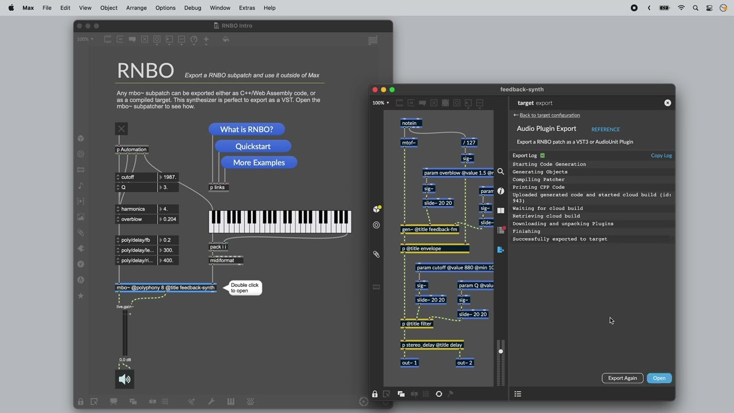The image size is (734, 413).
Task: Click the overblow number box showing 0.204
Action: [168, 220]
